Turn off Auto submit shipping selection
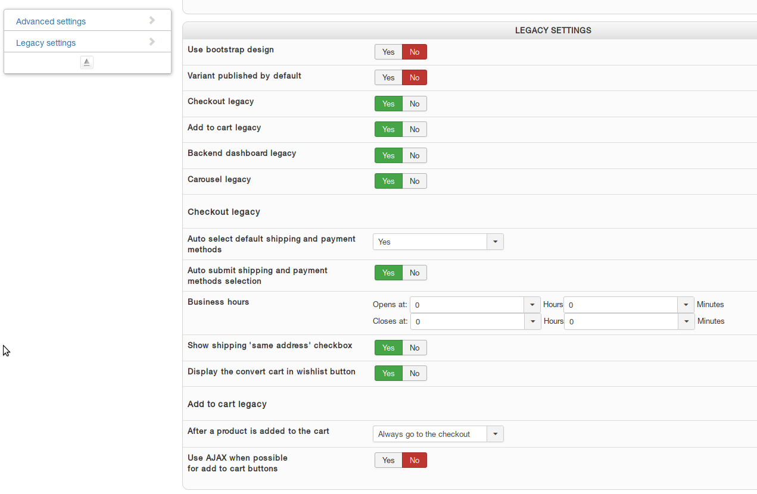The width and height of the screenshot is (757, 494). click(415, 273)
